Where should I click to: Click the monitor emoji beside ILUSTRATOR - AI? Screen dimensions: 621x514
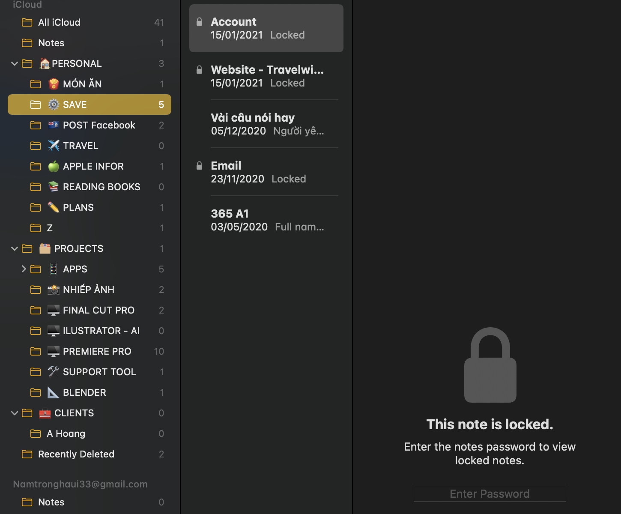(54, 331)
